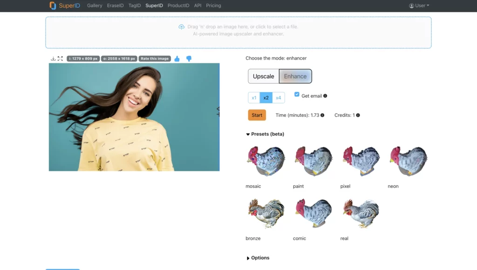Click the info icon next to Get email
The height and width of the screenshot is (270, 477).
point(325,95)
